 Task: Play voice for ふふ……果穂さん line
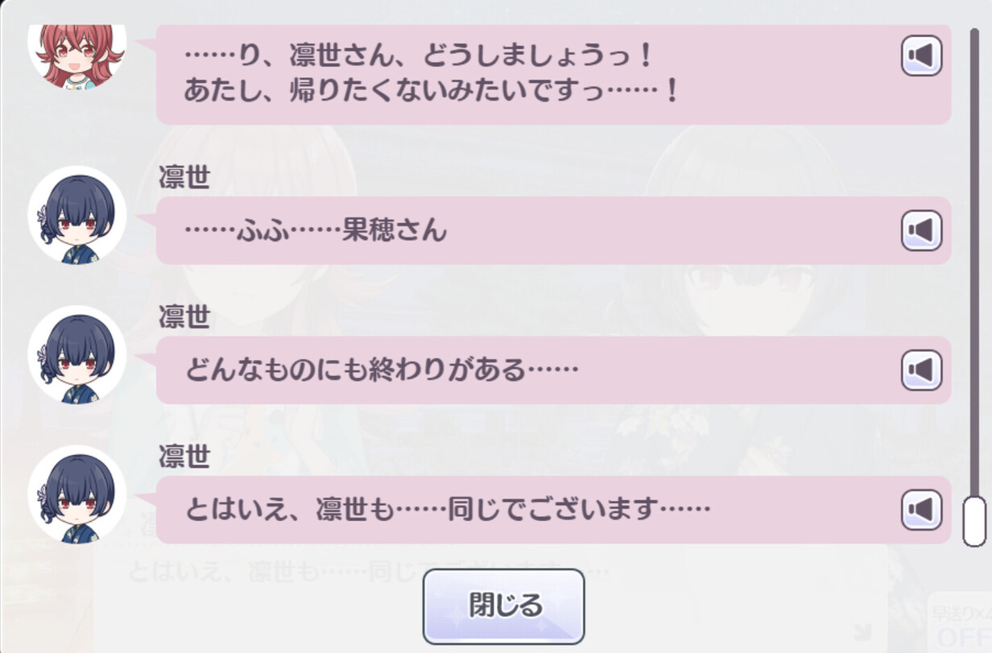(x=921, y=231)
